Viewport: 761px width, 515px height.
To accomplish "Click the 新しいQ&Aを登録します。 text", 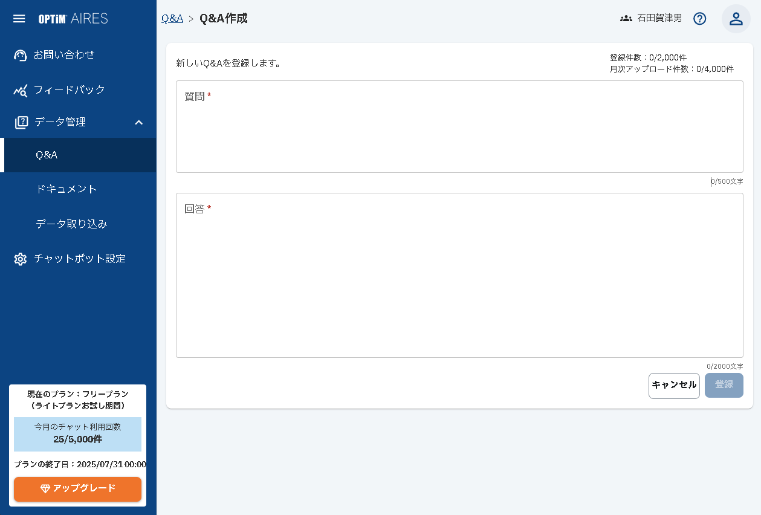I will click(x=228, y=63).
